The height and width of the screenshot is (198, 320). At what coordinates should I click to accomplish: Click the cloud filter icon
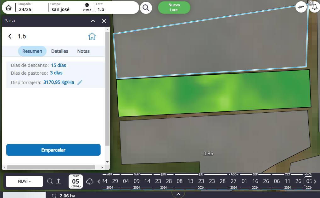pyautogui.click(x=90, y=181)
